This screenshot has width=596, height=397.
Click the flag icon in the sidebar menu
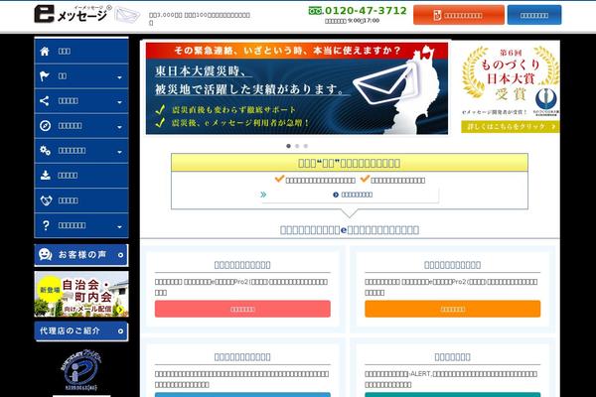(45, 76)
